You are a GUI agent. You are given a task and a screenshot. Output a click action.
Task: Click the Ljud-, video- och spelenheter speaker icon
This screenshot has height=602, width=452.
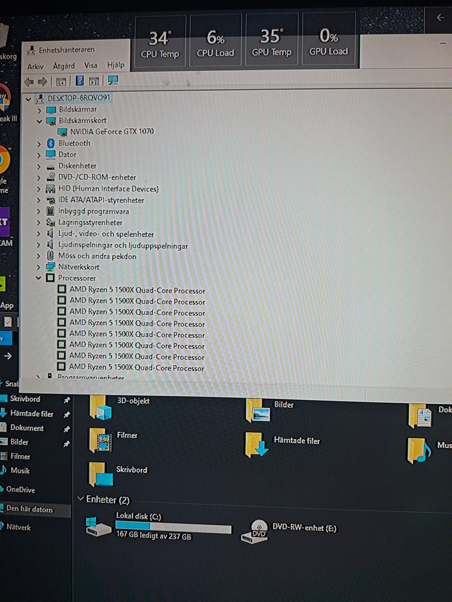tap(50, 234)
